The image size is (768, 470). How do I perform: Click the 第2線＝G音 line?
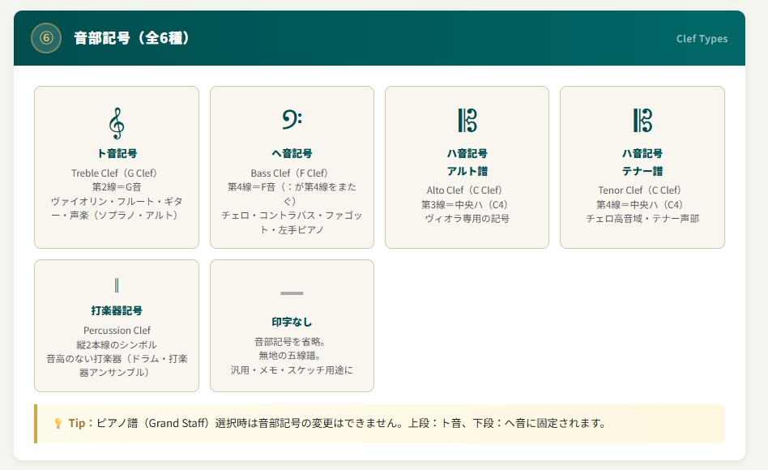click(x=117, y=186)
